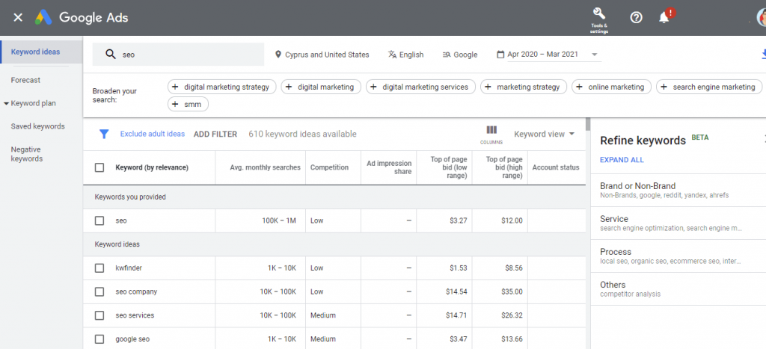Sort by Top of page bid high range

[505, 167]
